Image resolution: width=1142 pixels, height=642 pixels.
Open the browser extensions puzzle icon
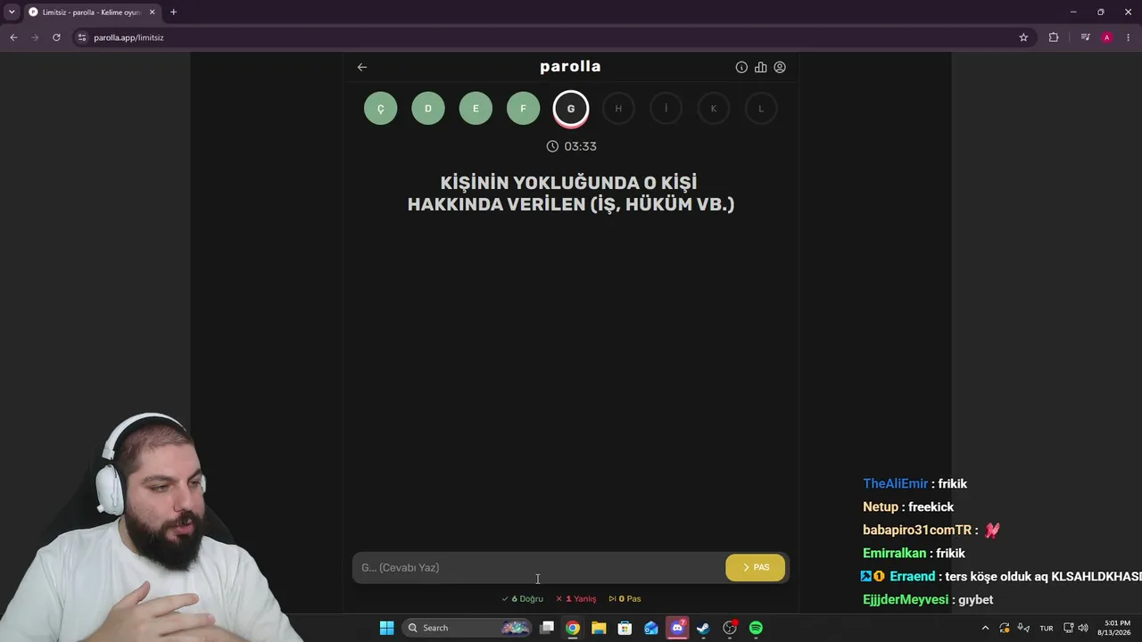(x=1054, y=37)
